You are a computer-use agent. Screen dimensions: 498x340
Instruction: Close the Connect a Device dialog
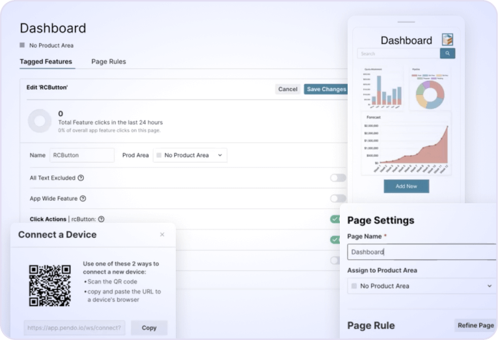point(162,234)
